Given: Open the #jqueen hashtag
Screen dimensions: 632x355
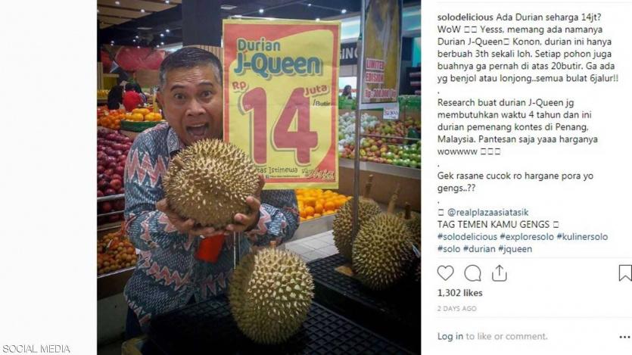Looking at the screenshot, I should click(x=515, y=249).
